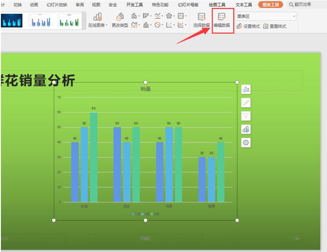The image size is (327, 252).
Task: Select the last second-row chart icon right of scatter
Action: point(181,25)
